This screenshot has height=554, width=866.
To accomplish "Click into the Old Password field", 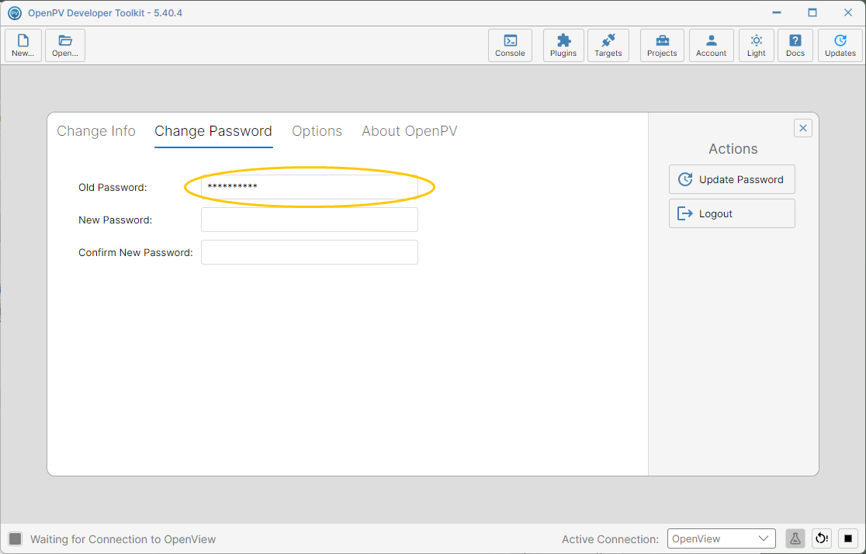I will pos(310,187).
